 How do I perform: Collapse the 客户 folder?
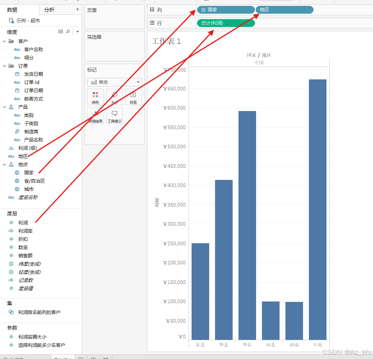pos(5,41)
